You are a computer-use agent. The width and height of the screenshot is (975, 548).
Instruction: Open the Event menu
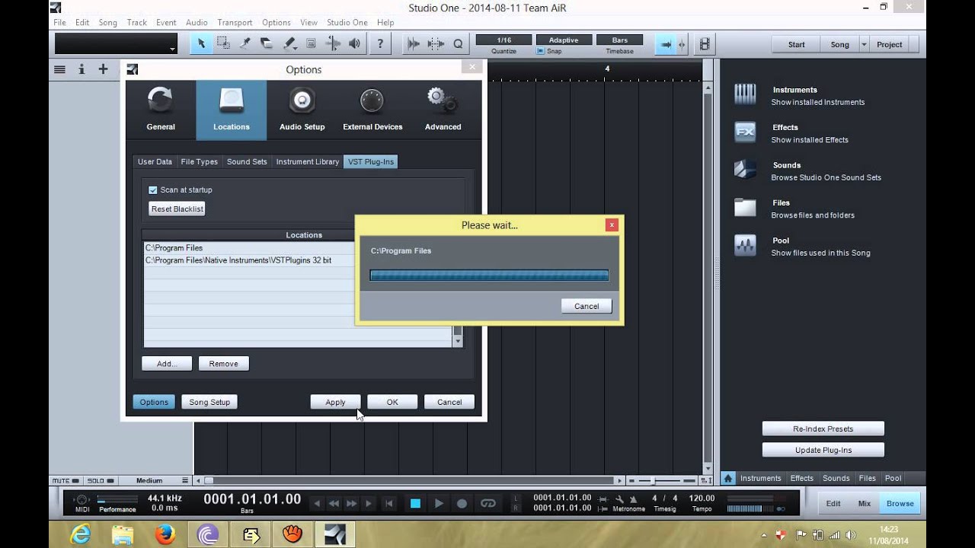pos(166,22)
